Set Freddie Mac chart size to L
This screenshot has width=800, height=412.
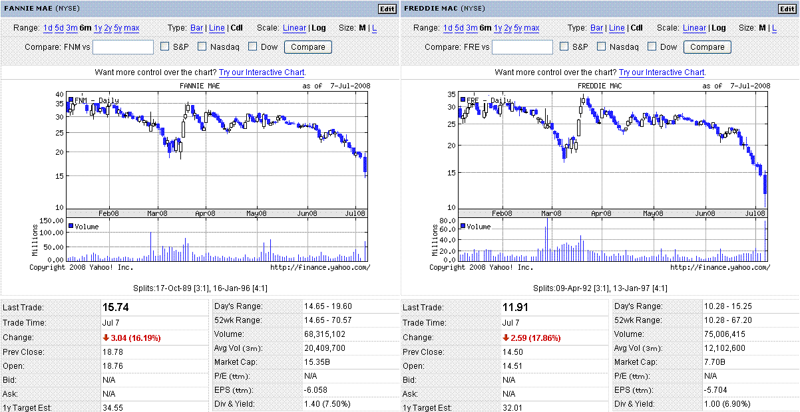(x=773, y=28)
